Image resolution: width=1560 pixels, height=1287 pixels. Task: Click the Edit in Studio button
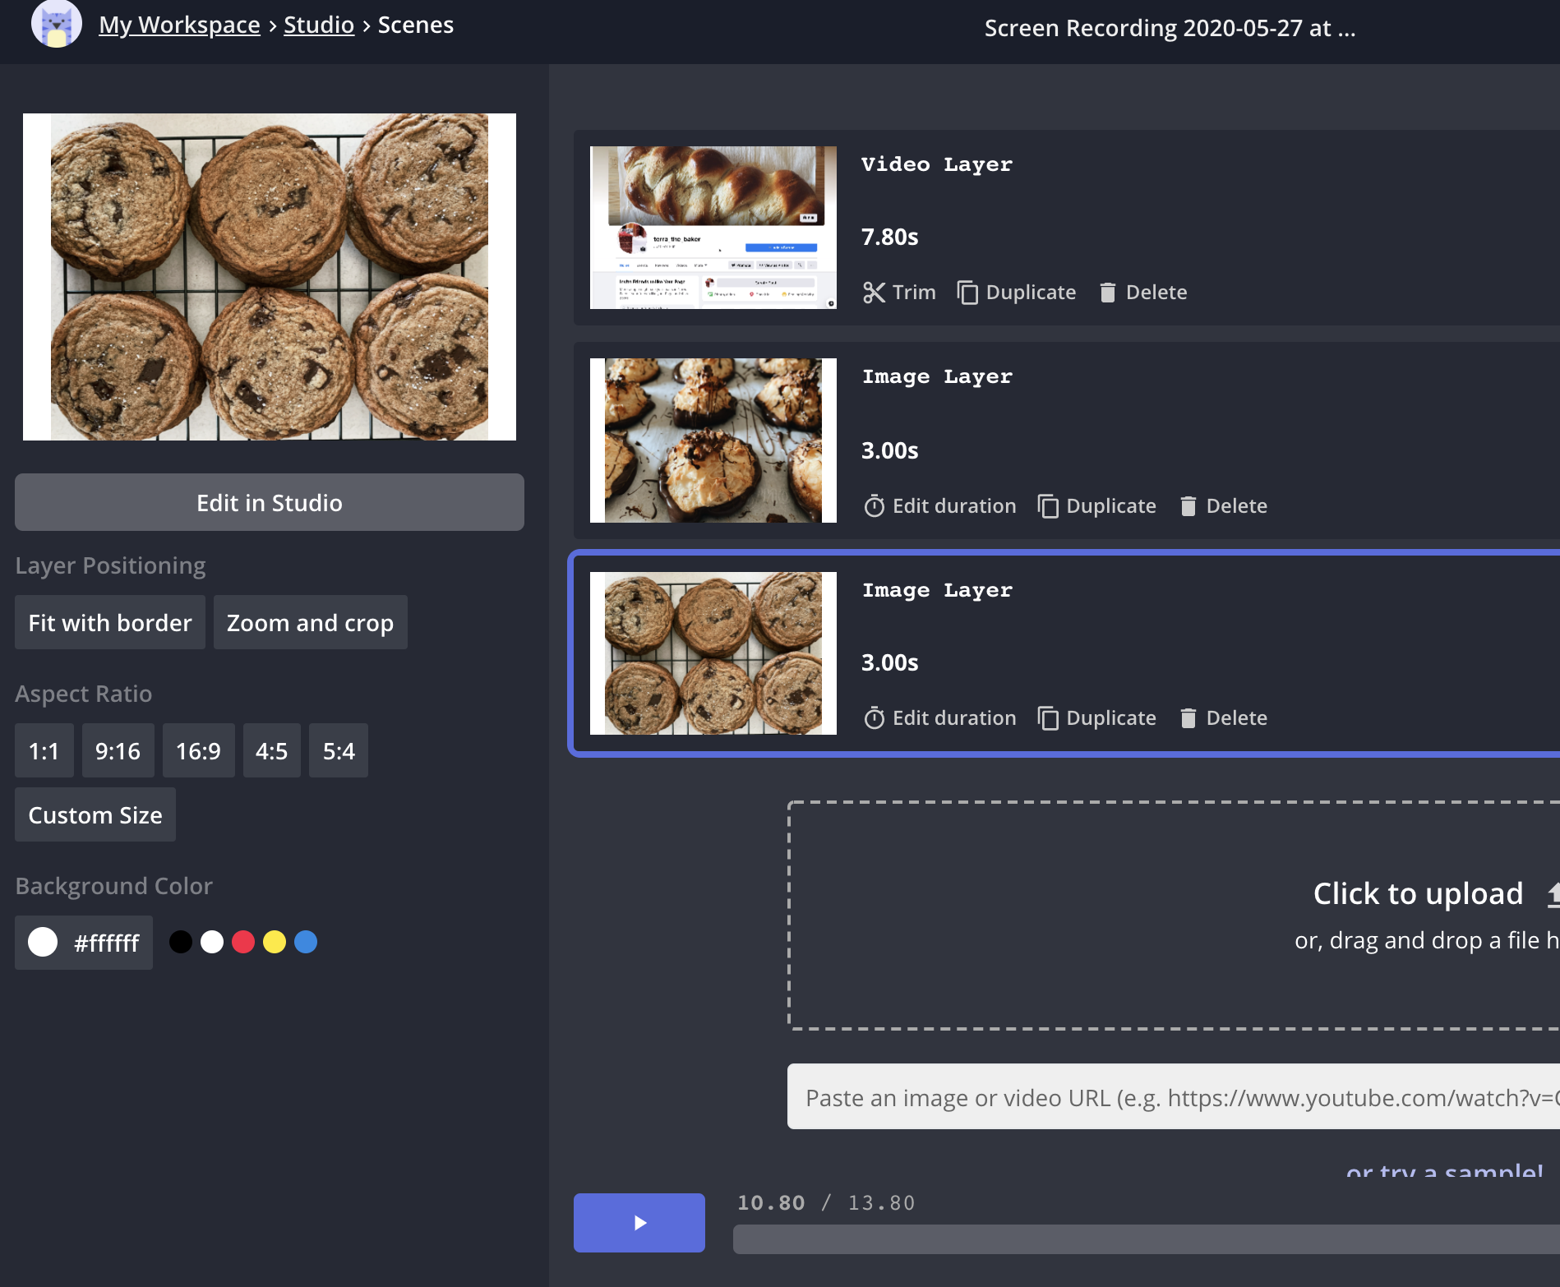pos(270,503)
